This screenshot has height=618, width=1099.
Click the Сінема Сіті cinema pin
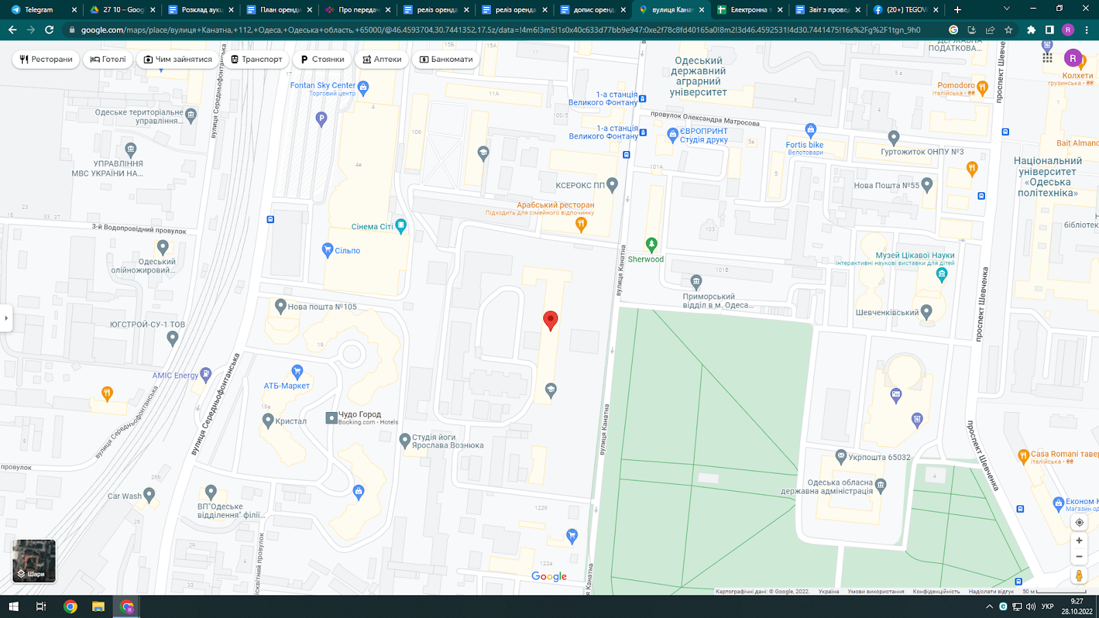tap(401, 225)
